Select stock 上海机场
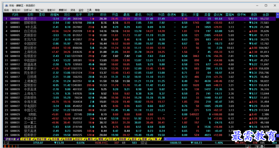Screen dimensions: 279x148 30,52
